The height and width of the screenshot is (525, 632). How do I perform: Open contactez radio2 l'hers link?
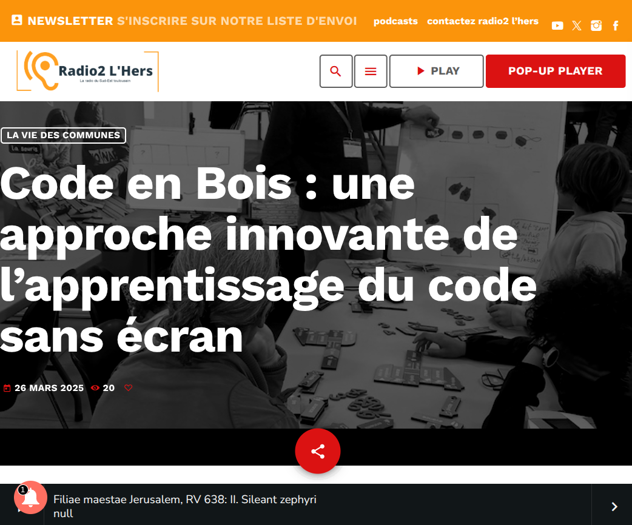tap(482, 21)
